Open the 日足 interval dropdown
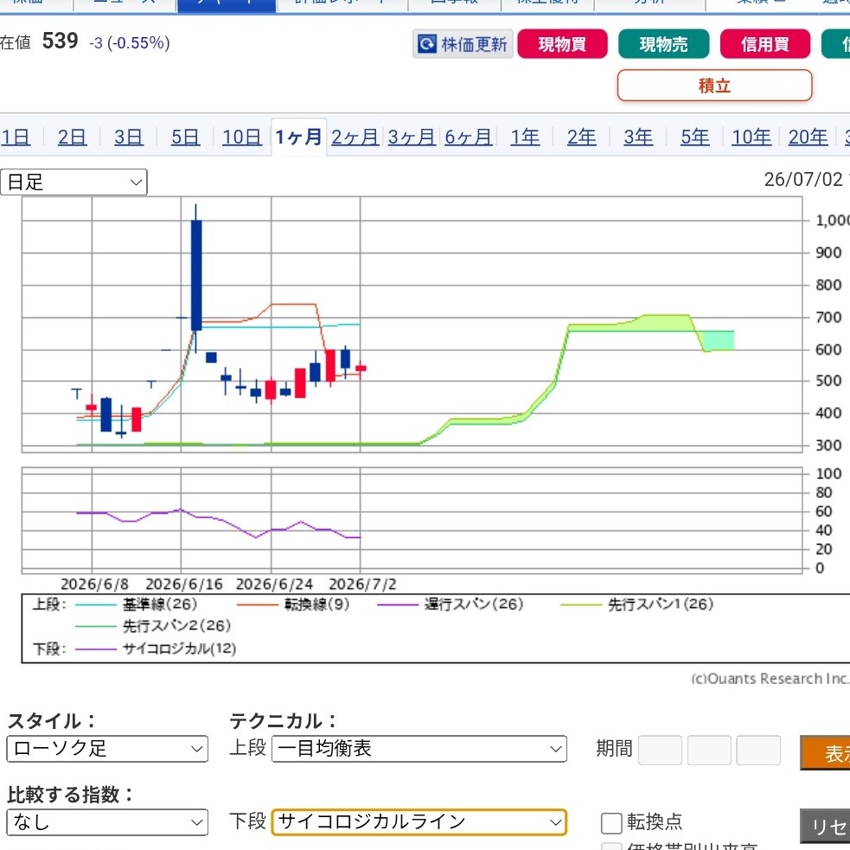This screenshot has width=850, height=850. [x=73, y=182]
